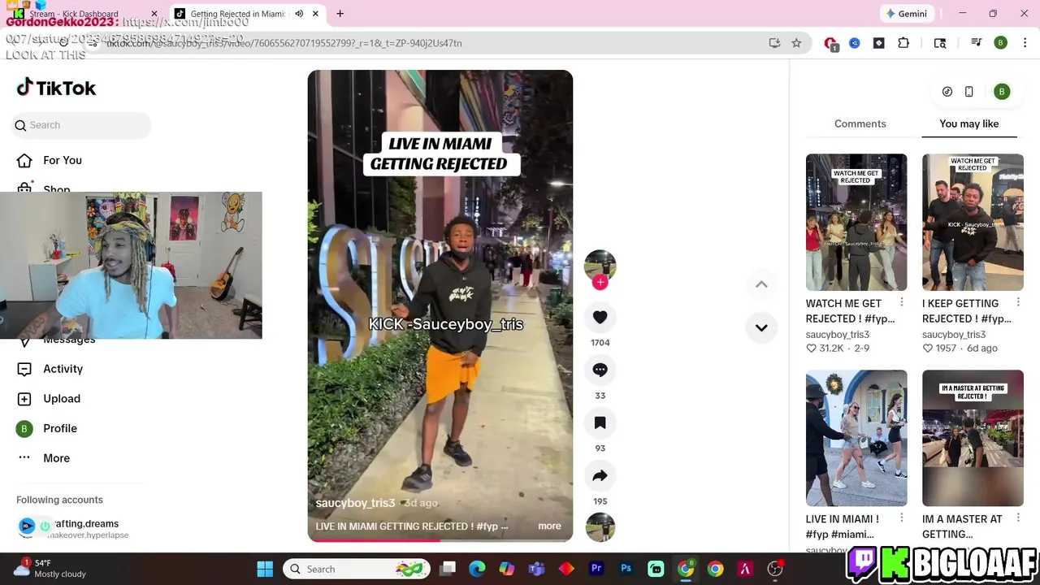This screenshot has height=585, width=1040.
Task: Go to the next video with the down arrow
Action: 761,328
